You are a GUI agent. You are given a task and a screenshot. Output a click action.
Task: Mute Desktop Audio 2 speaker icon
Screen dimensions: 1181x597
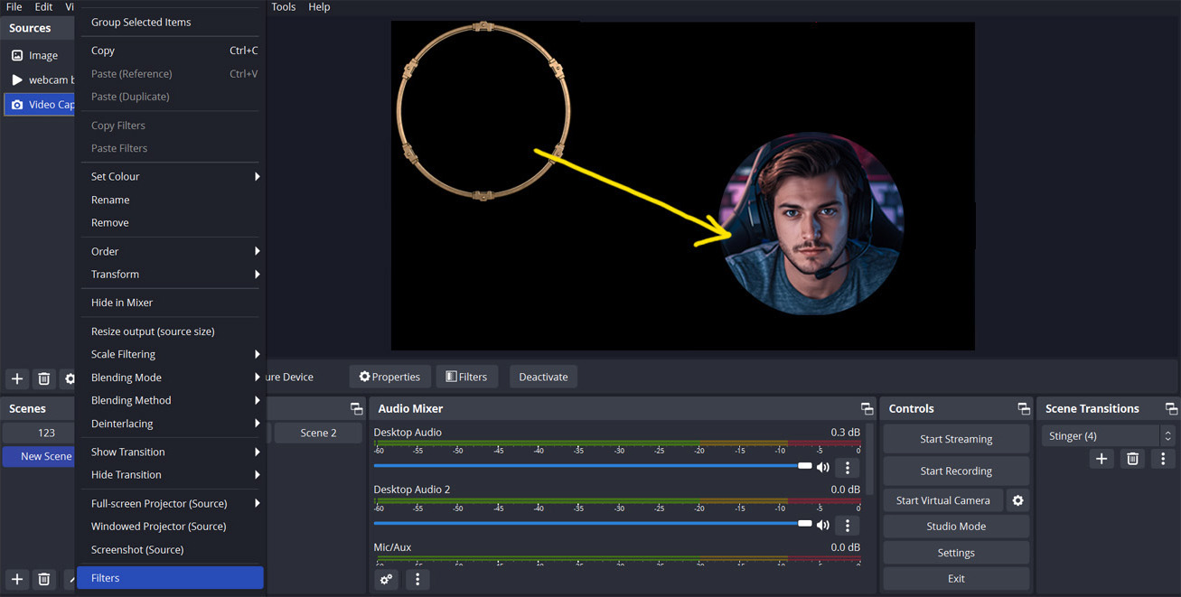point(822,525)
